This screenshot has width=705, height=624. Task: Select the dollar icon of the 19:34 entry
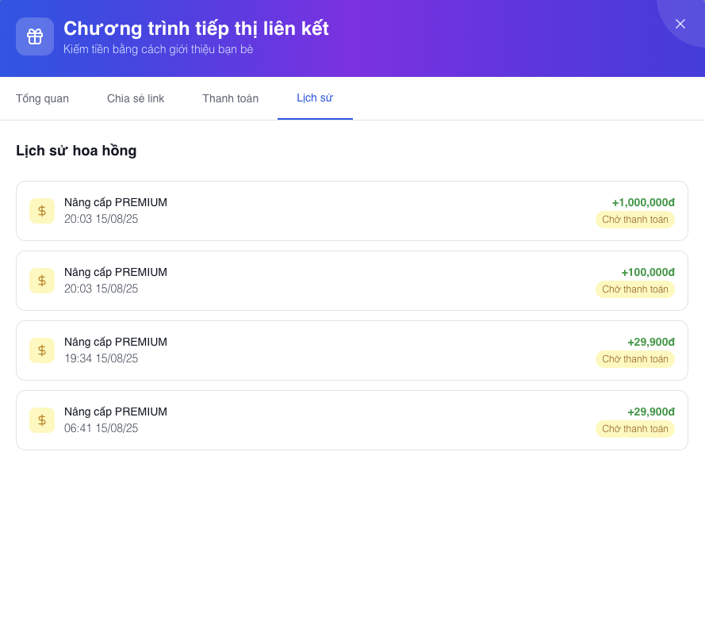pyautogui.click(x=42, y=350)
